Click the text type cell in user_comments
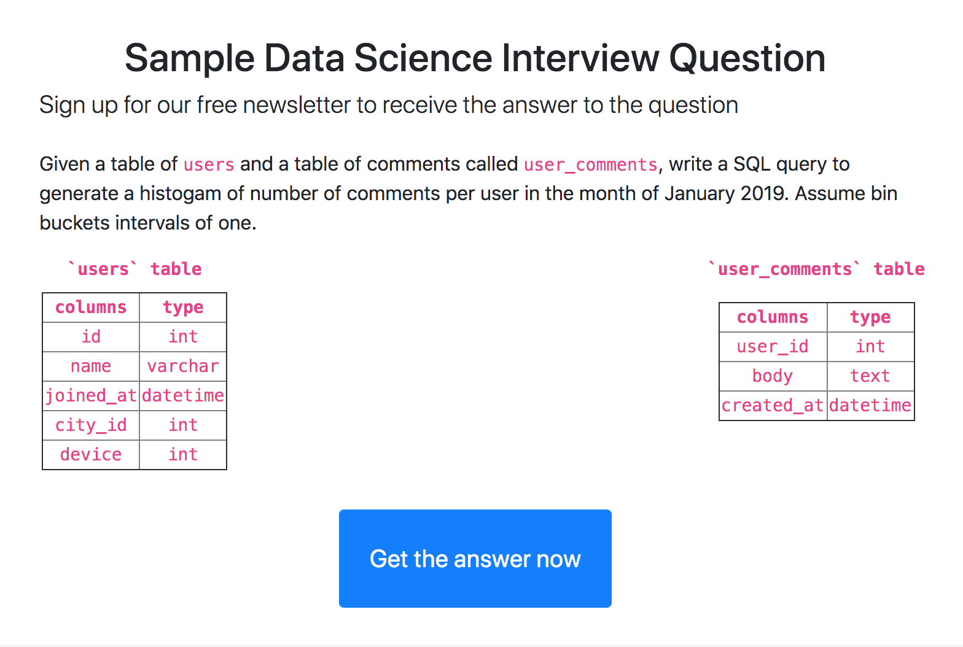 [x=870, y=376]
